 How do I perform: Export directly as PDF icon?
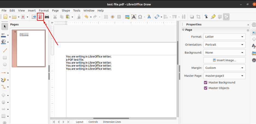(x=40, y=17)
